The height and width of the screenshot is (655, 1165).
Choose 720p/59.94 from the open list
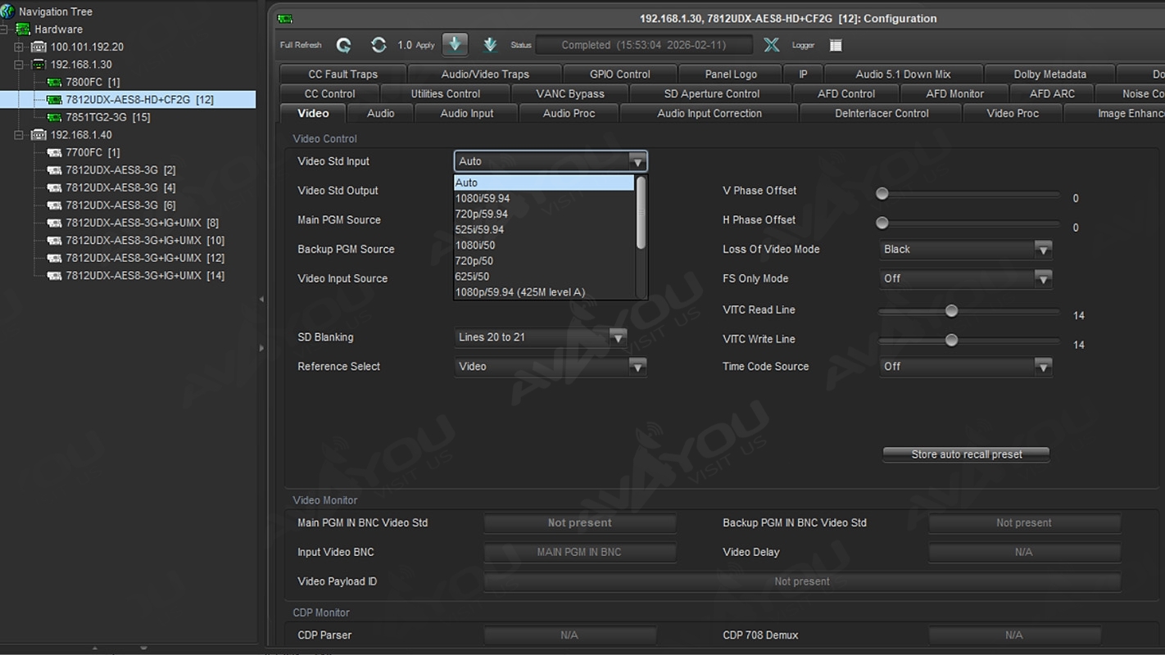pyautogui.click(x=482, y=214)
